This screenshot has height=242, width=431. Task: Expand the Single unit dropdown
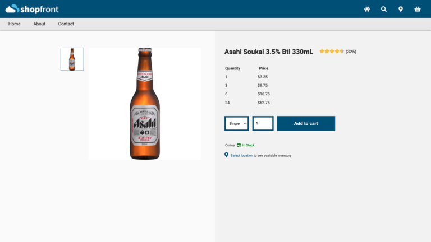[x=237, y=123]
